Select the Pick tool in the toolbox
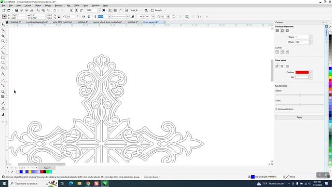Image resolution: width=332 pixels, height=187 pixels. (3, 24)
